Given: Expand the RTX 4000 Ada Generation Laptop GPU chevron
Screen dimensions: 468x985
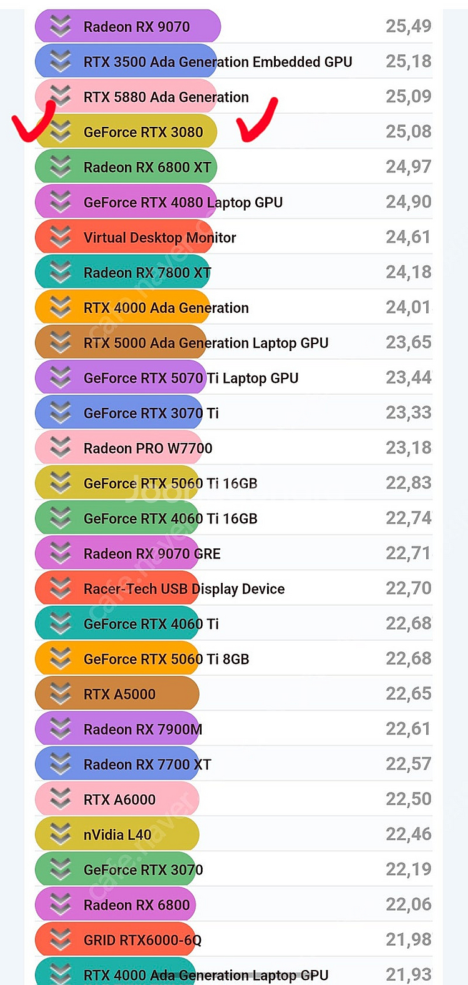Looking at the screenshot, I should tap(61, 974).
